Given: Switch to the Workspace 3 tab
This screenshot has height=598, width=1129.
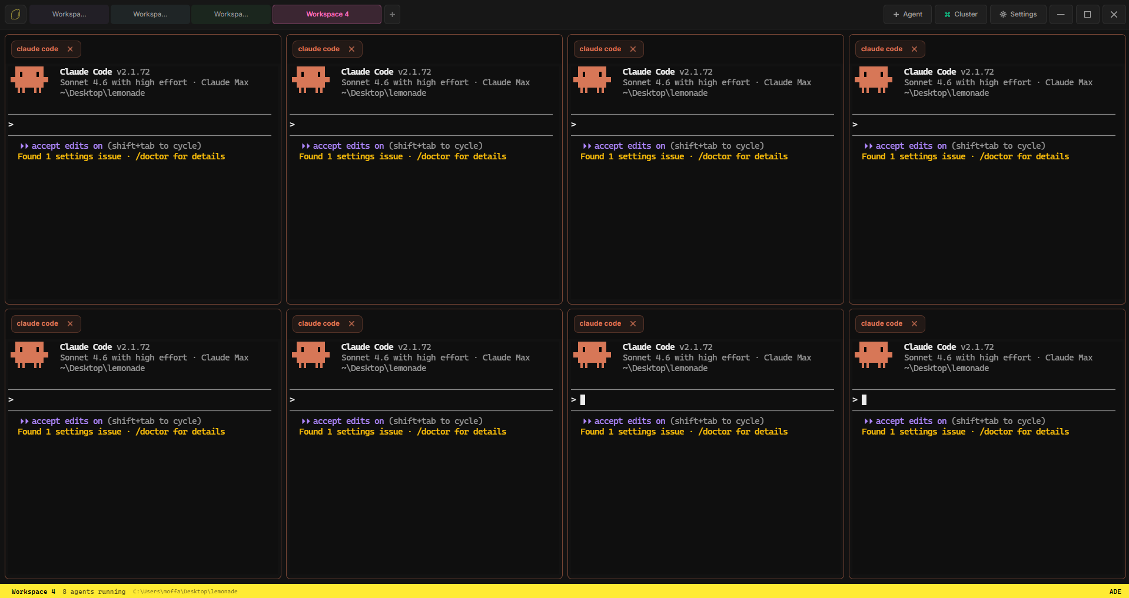Looking at the screenshot, I should 231,14.
